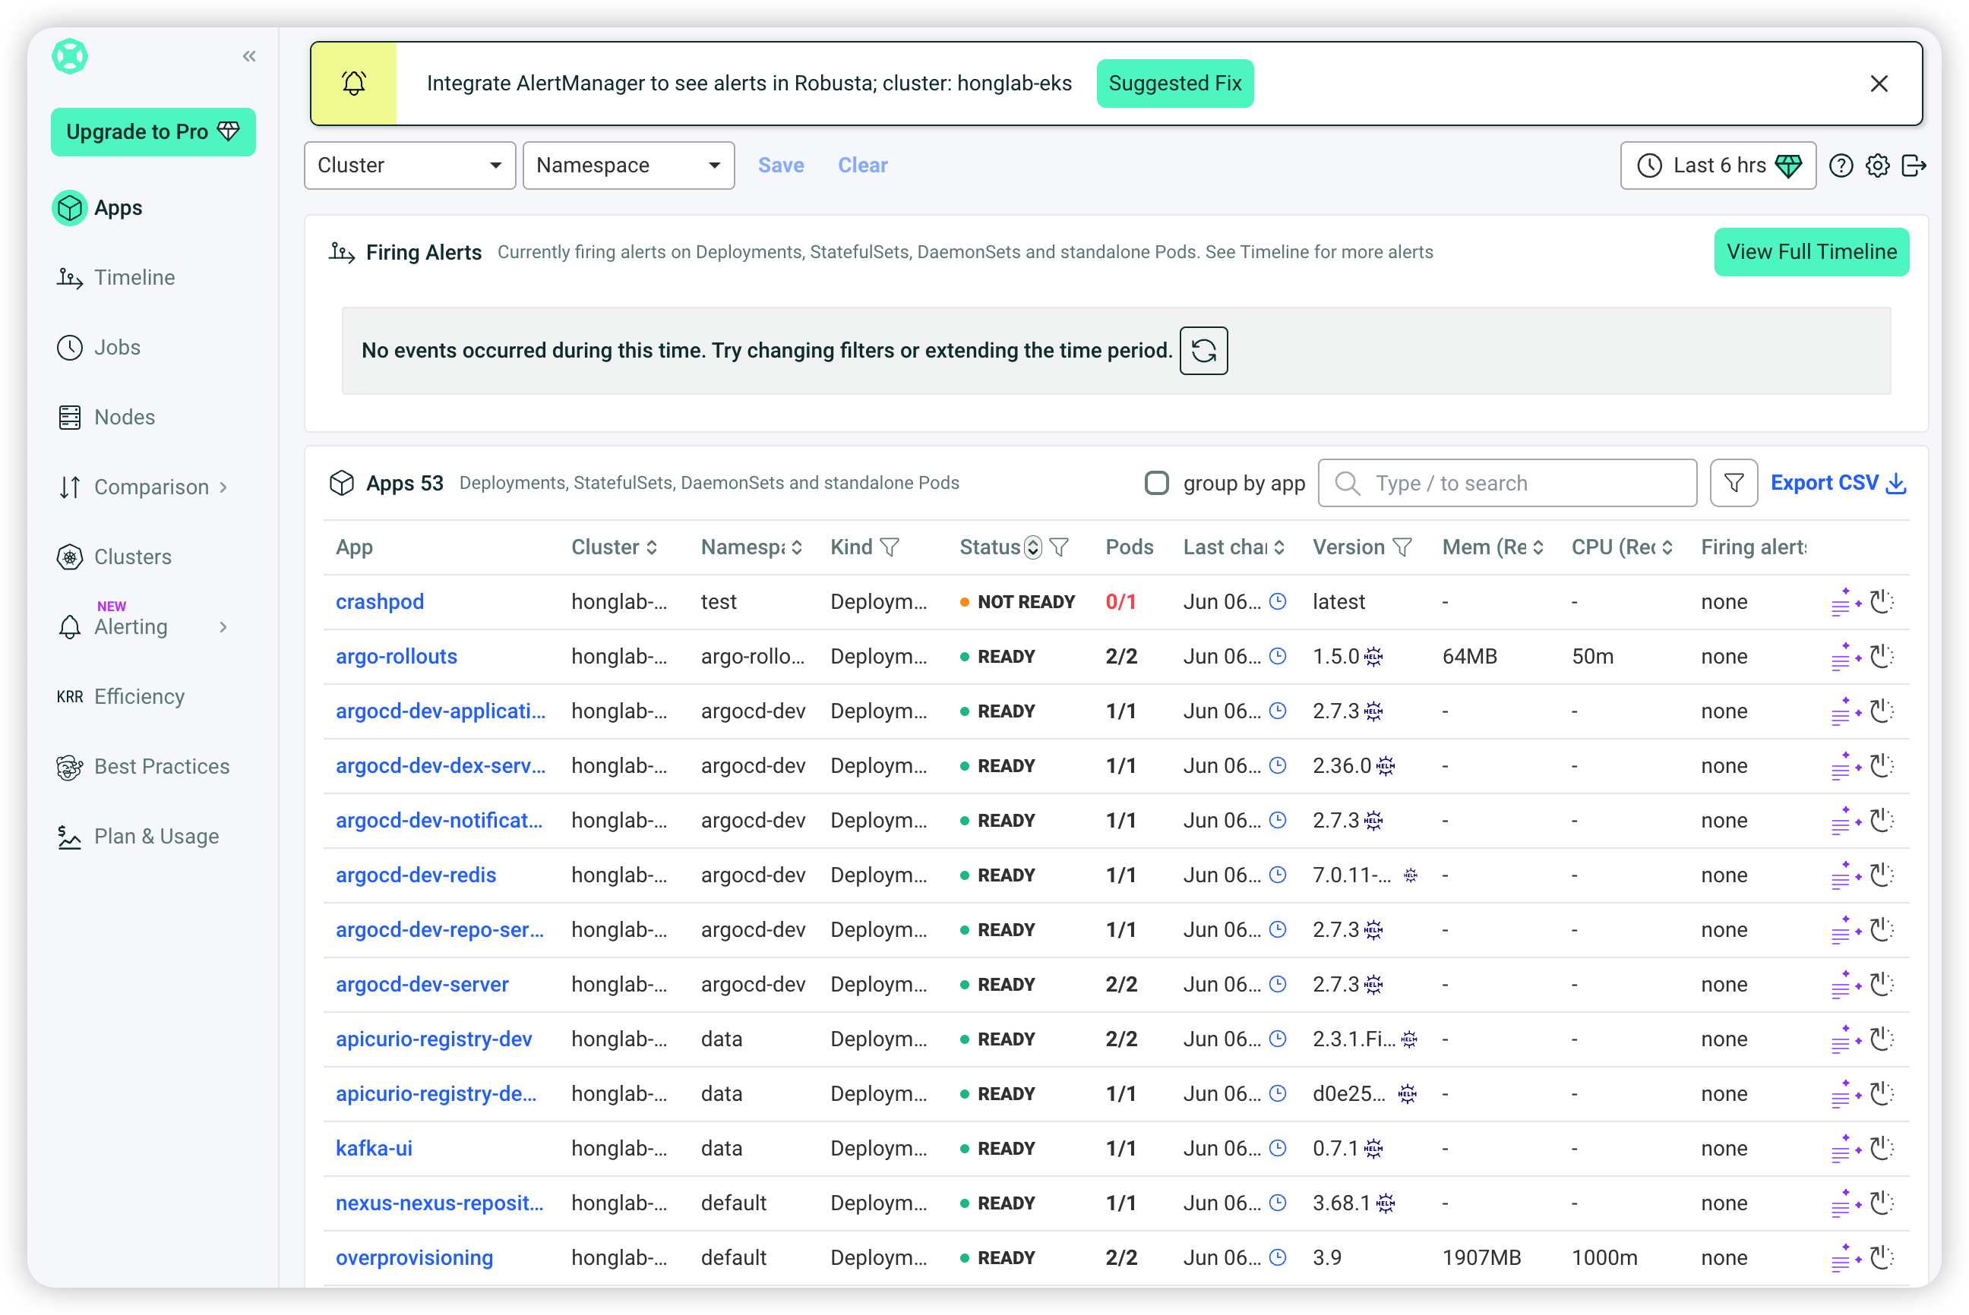
Task: Go to Timeline in sidebar
Action: pos(134,278)
